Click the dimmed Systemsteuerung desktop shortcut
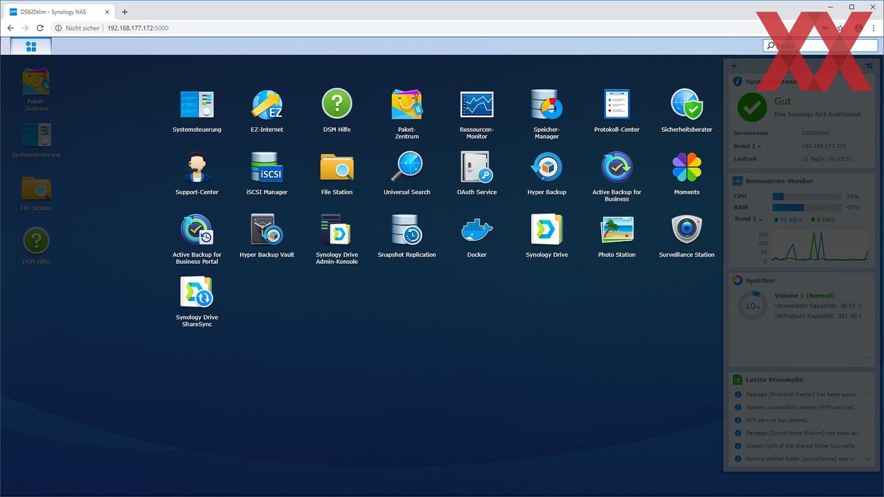The width and height of the screenshot is (884, 497). [36, 135]
